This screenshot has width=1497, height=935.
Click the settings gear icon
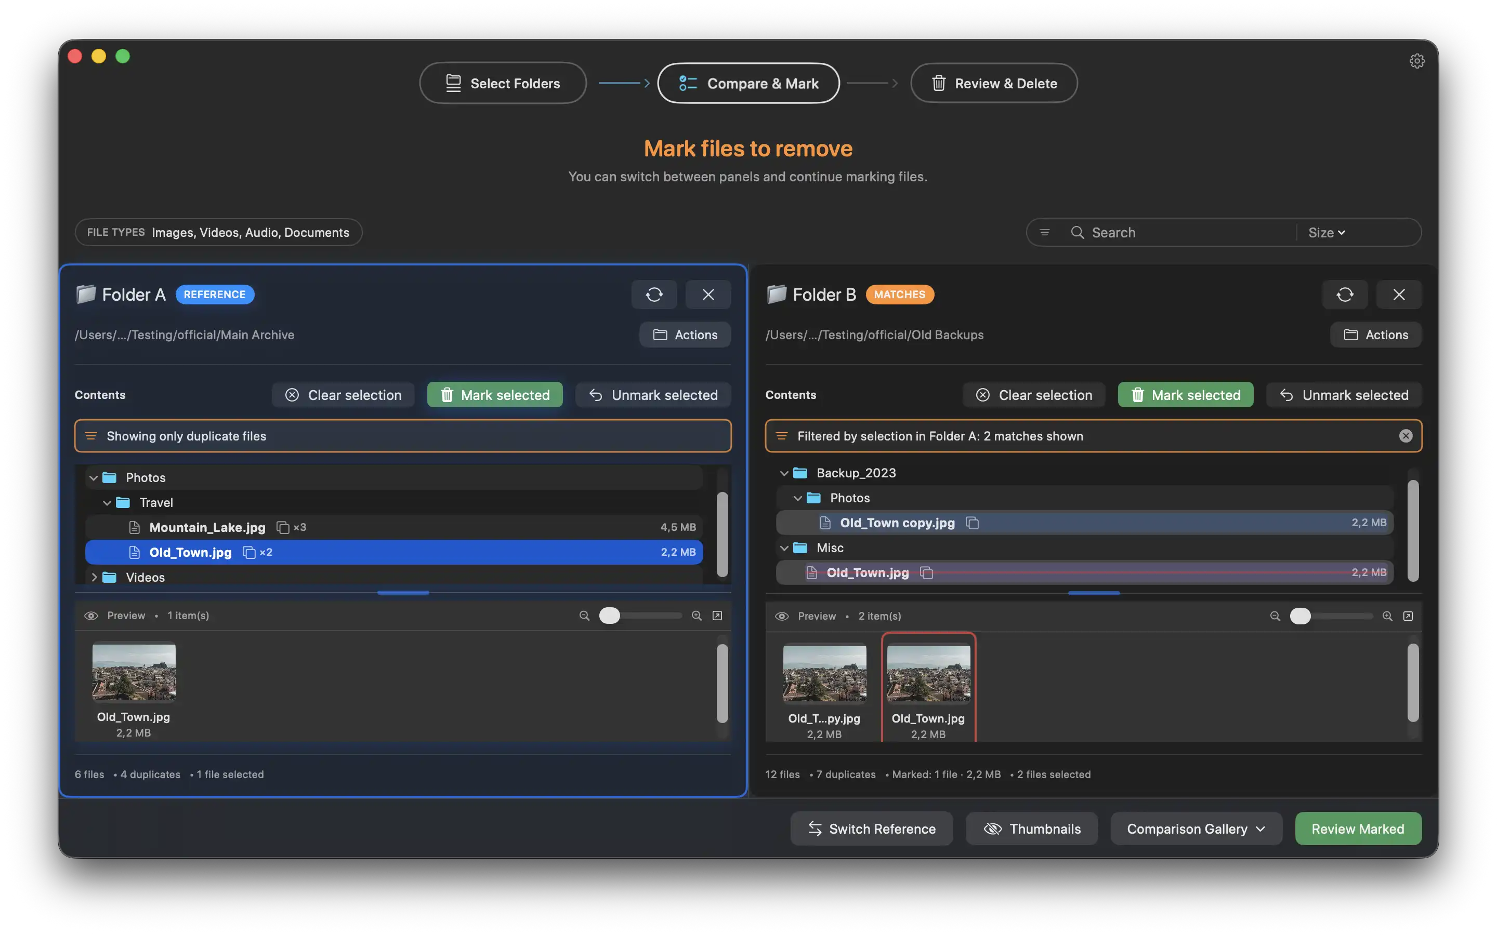1416,61
